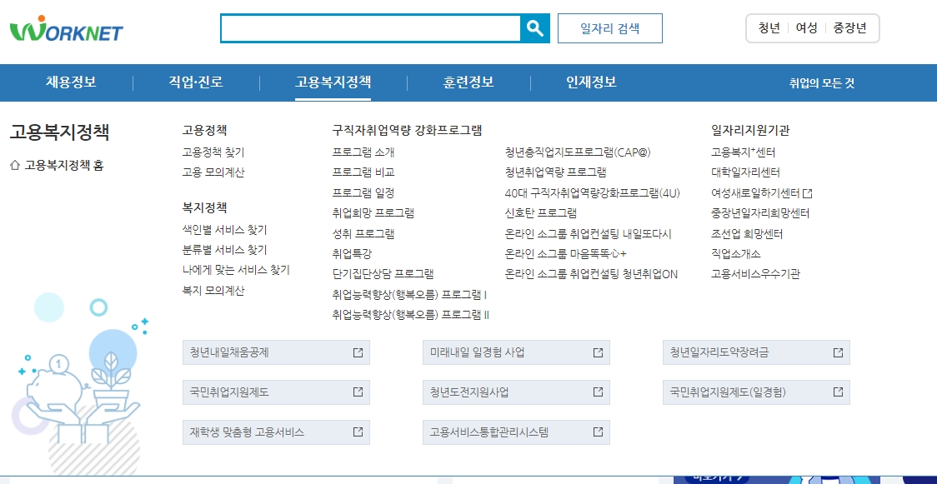937x484 pixels.
Task: Open external link icon on 청년내일채움공제
Action: [x=358, y=352]
